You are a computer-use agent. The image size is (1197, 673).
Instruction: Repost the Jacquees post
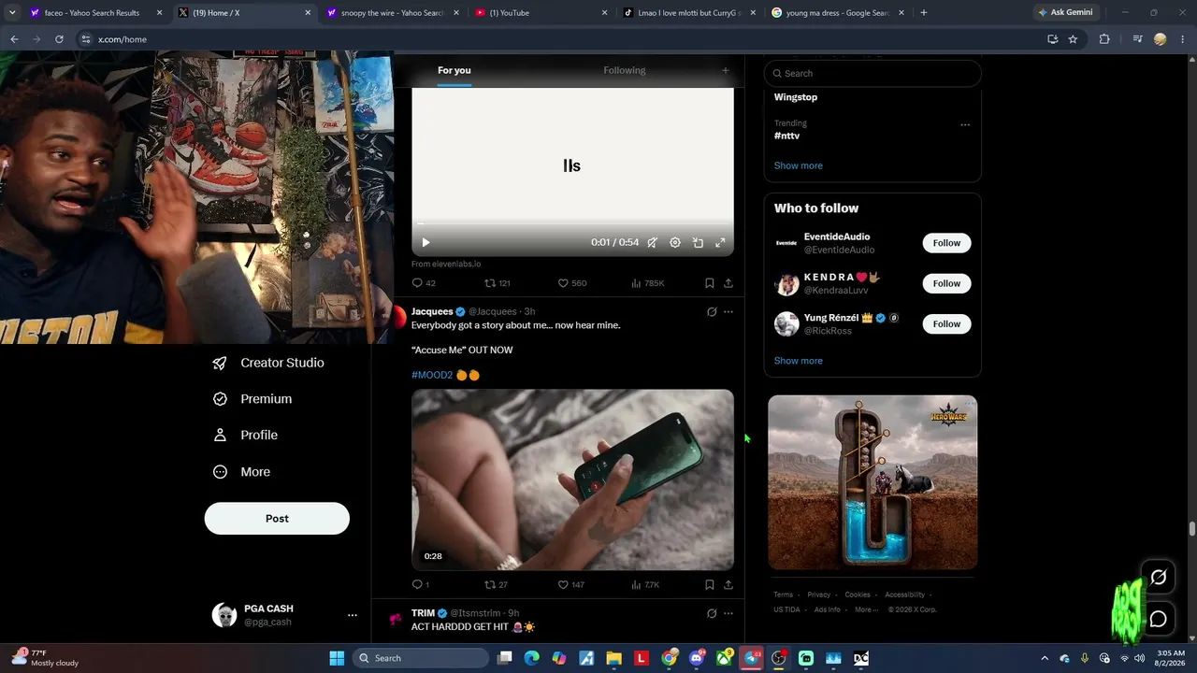tap(496, 585)
